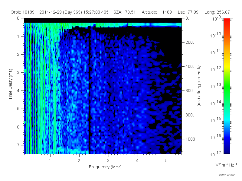This screenshot has height=181, width=242.
Task: Click the apparent range tick label '600.'
Action: tap(190, 91)
